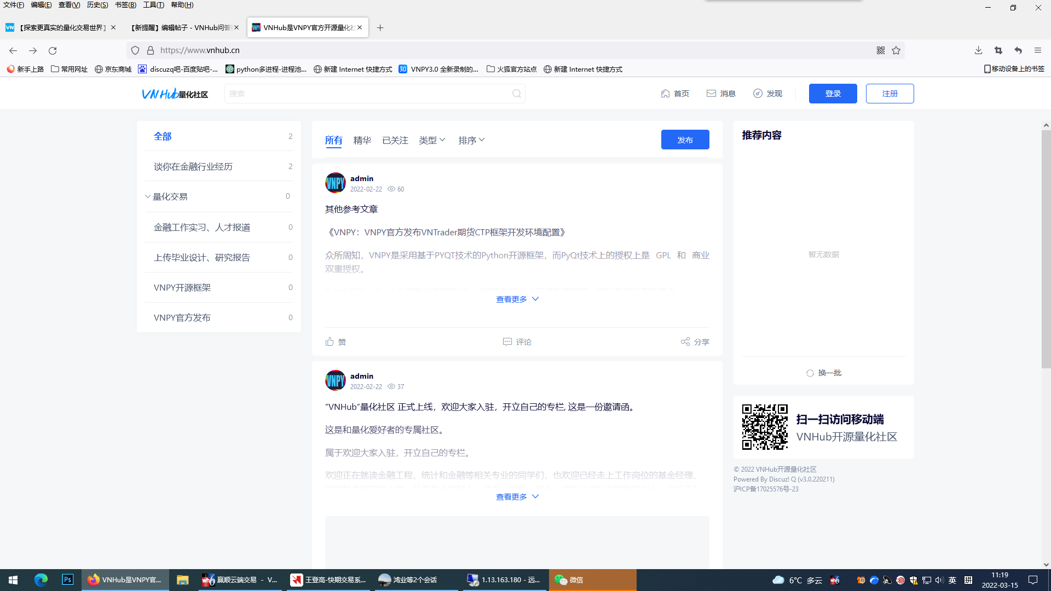
Task: Click the volume speaker tray icon
Action: (939, 580)
